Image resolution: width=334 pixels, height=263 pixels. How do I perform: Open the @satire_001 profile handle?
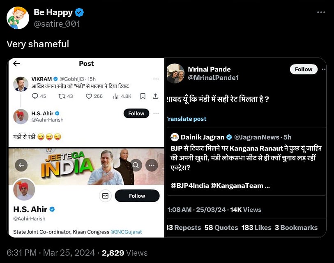tap(57, 24)
